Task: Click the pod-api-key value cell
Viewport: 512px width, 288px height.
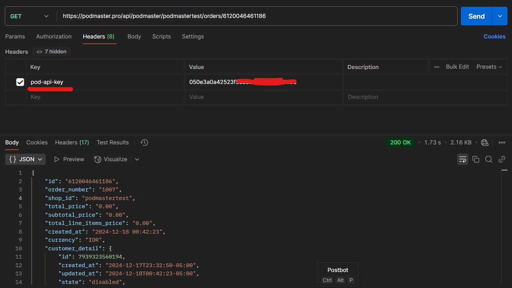Action: pyautogui.click(x=264, y=82)
